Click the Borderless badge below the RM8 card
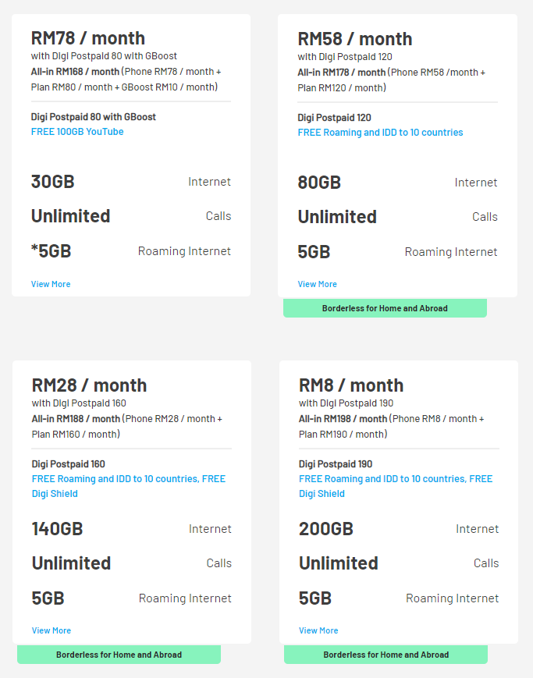 coord(386,655)
